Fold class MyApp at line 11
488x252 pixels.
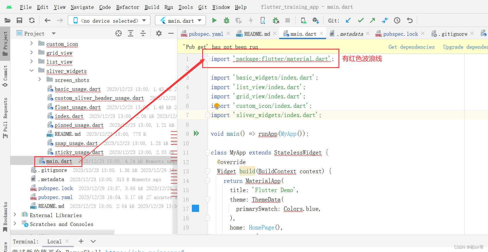[x=207, y=153]
